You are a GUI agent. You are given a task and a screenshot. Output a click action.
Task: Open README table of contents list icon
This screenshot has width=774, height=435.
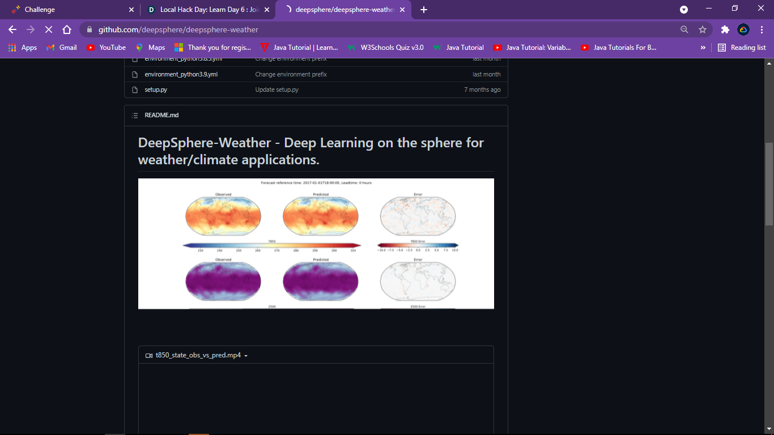click(x=135, y=115)
